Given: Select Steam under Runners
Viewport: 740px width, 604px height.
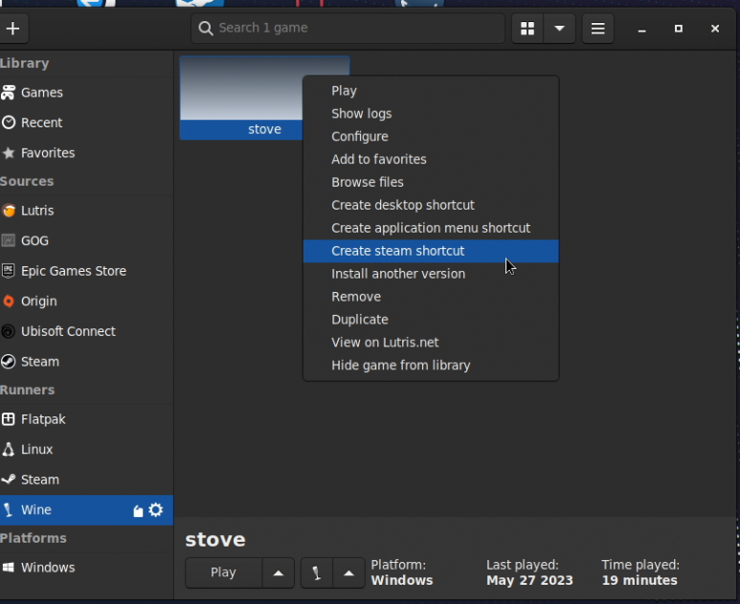Looking at the screenshot, I should [x=86, y=480].
